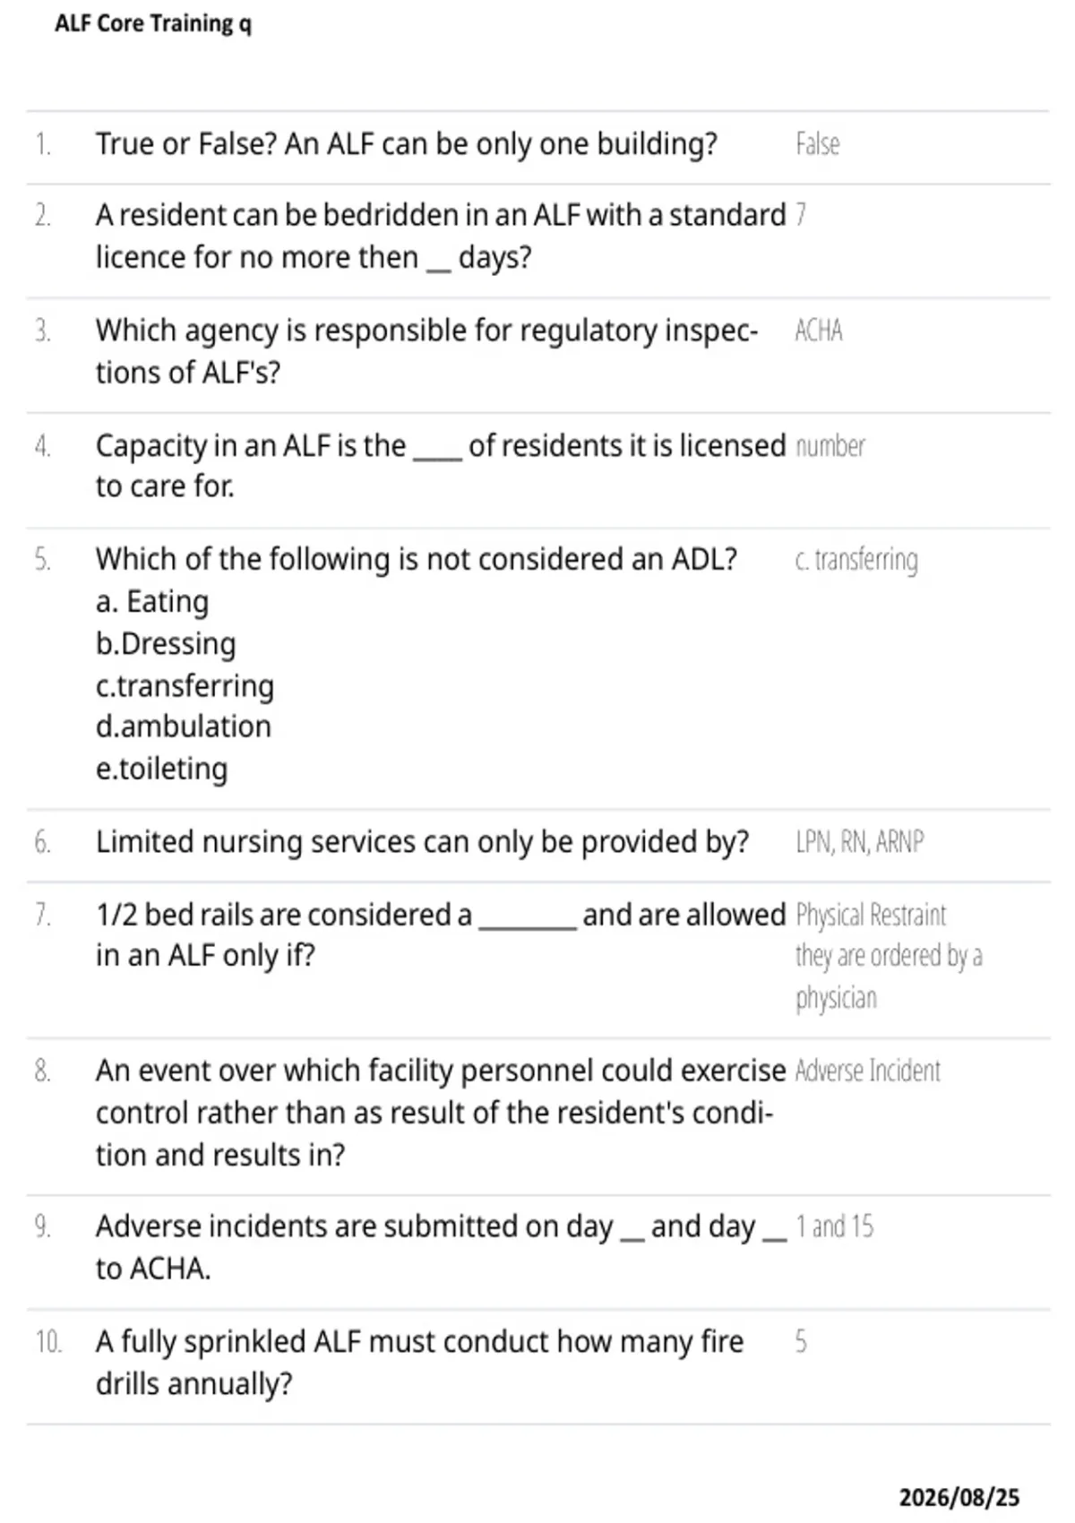Select the fire drills question number 10

420,1363
